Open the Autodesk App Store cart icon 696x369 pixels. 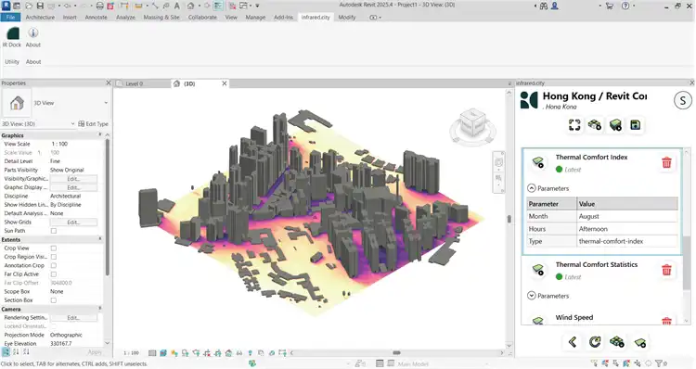(609, 6)
